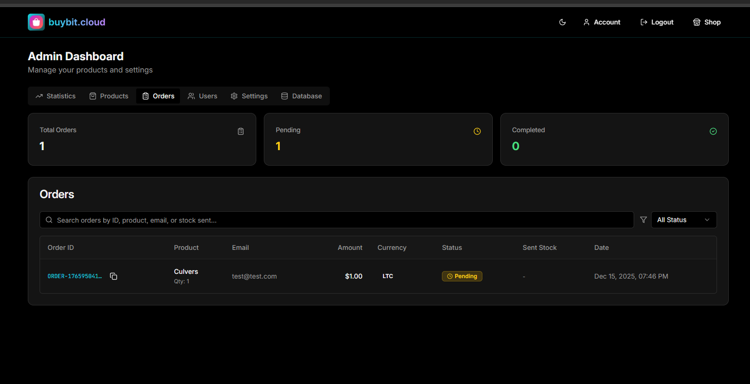This screenshot has width=750, height=384.
Task: Go to the Users tab
Action: click(203, 96)
